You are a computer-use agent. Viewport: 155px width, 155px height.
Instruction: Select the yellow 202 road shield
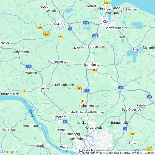[40, 28]
